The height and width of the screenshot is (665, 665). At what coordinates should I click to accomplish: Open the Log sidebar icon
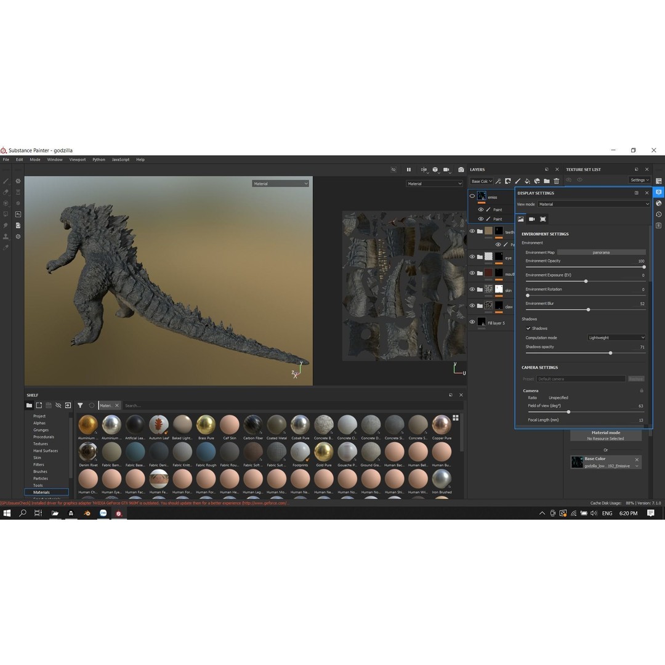[659, 225]
